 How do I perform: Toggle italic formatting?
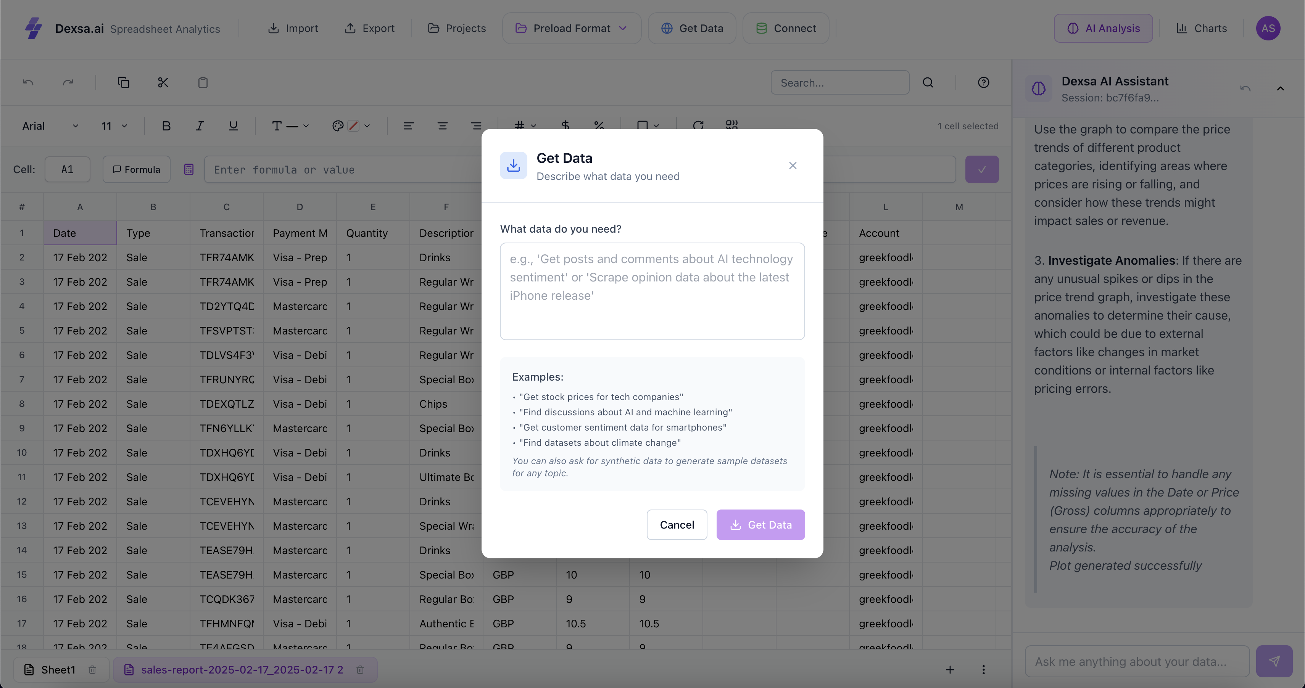pyautogui.click(x=200, y=126)
